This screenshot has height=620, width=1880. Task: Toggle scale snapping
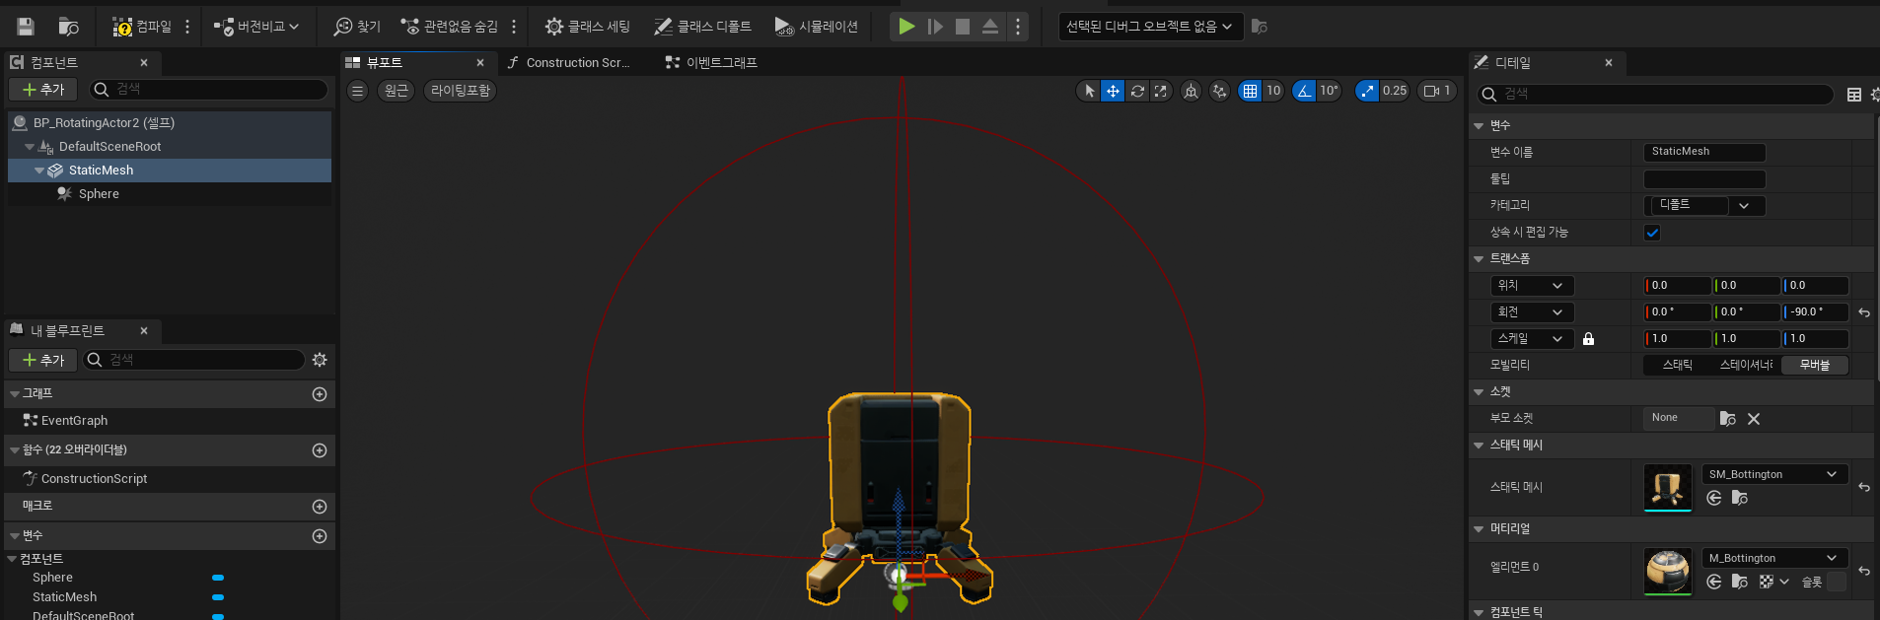tap(1367, 91)
